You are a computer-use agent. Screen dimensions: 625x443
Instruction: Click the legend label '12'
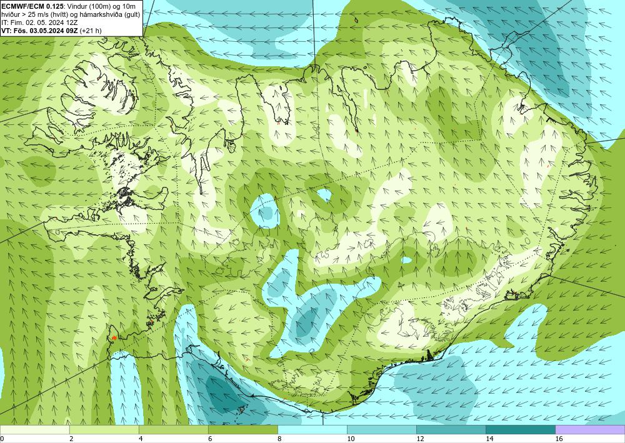[420, 439]
